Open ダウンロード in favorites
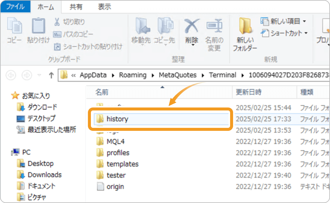 [37, 107]
